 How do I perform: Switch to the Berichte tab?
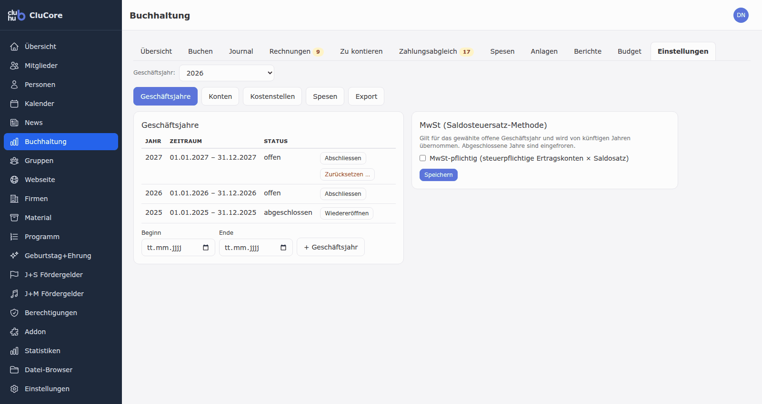588,51
